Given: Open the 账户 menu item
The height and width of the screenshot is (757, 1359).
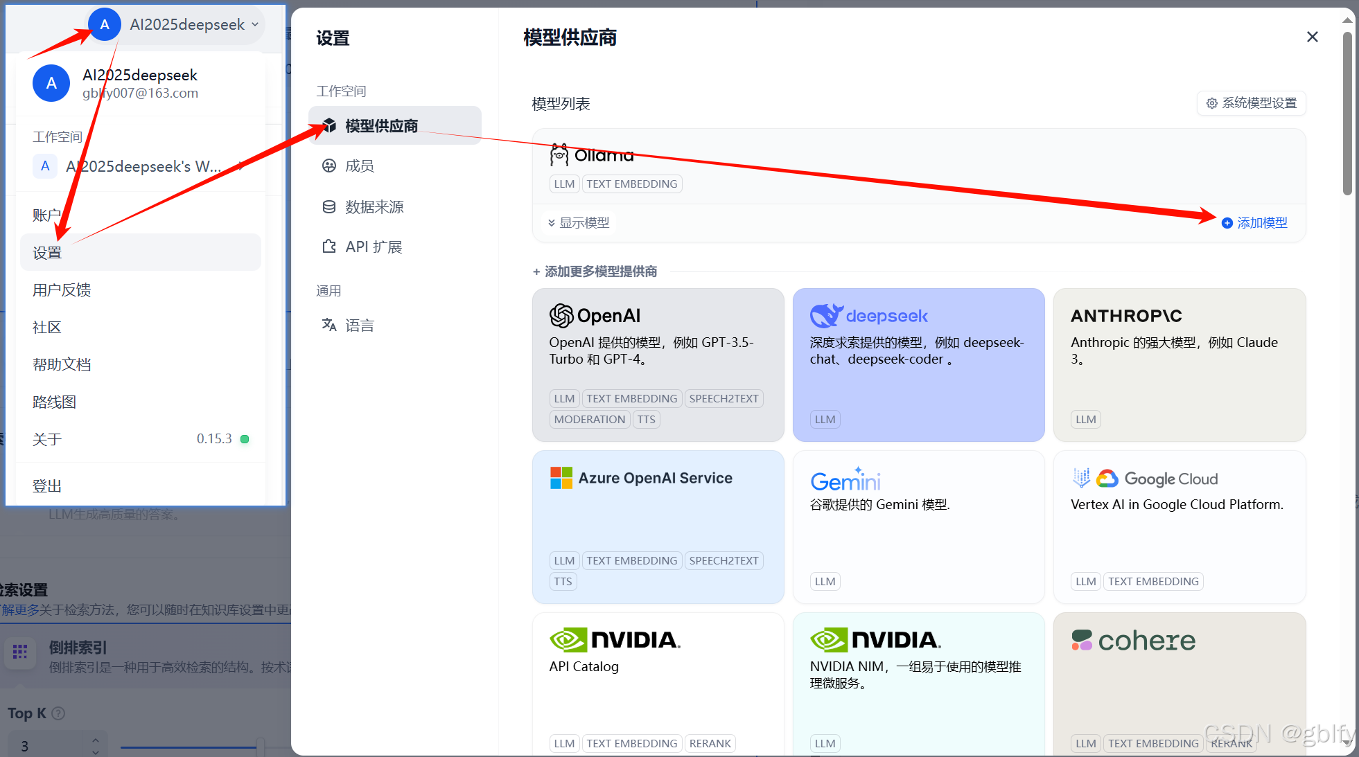Looking at the screenshot, I should 141,215.
